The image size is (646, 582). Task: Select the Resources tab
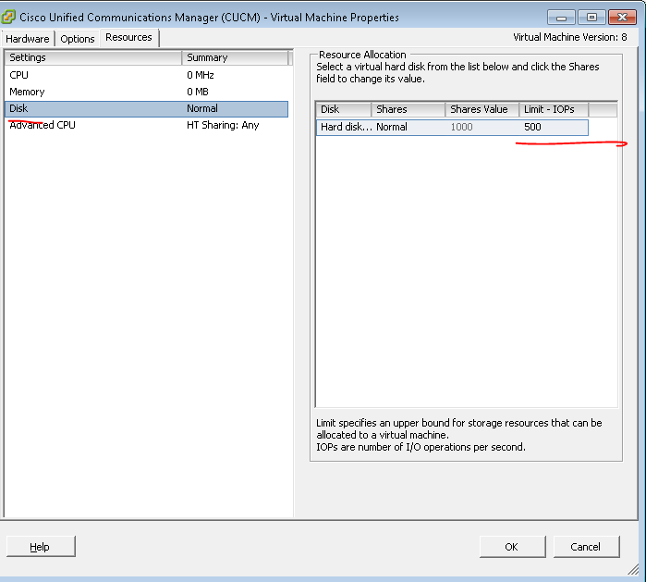click(128, 38)
